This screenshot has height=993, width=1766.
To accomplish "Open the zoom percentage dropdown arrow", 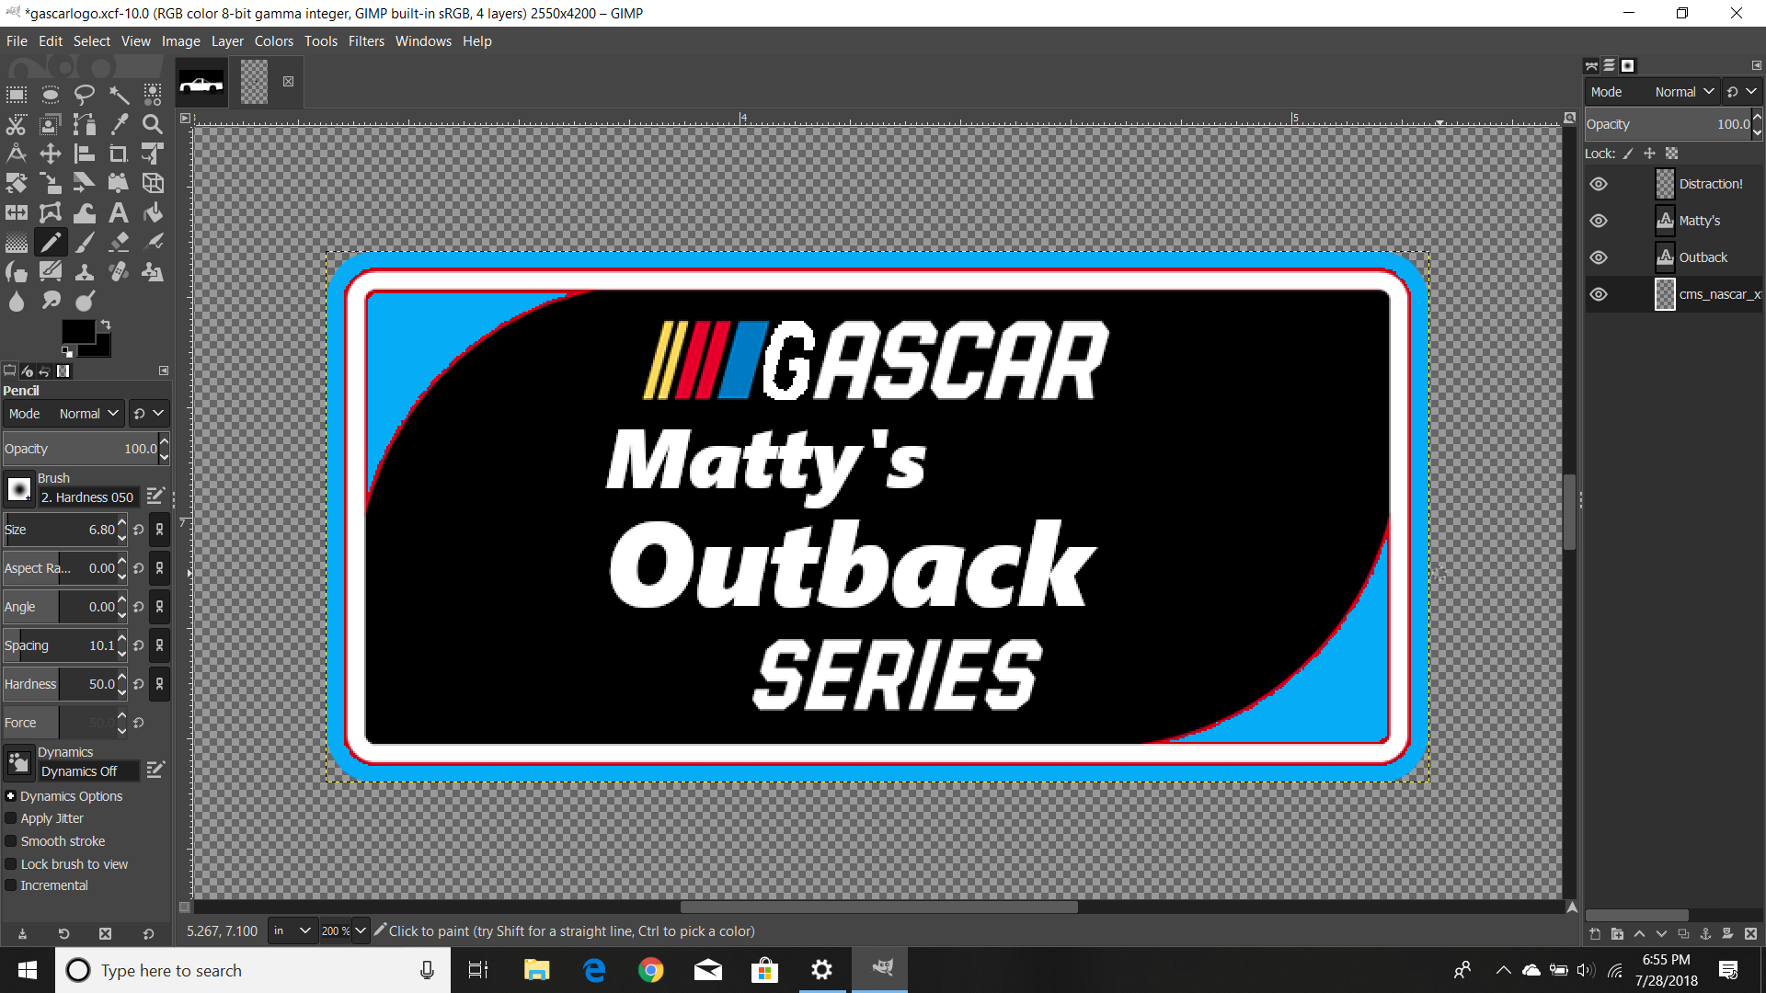I will pos(361,931).
